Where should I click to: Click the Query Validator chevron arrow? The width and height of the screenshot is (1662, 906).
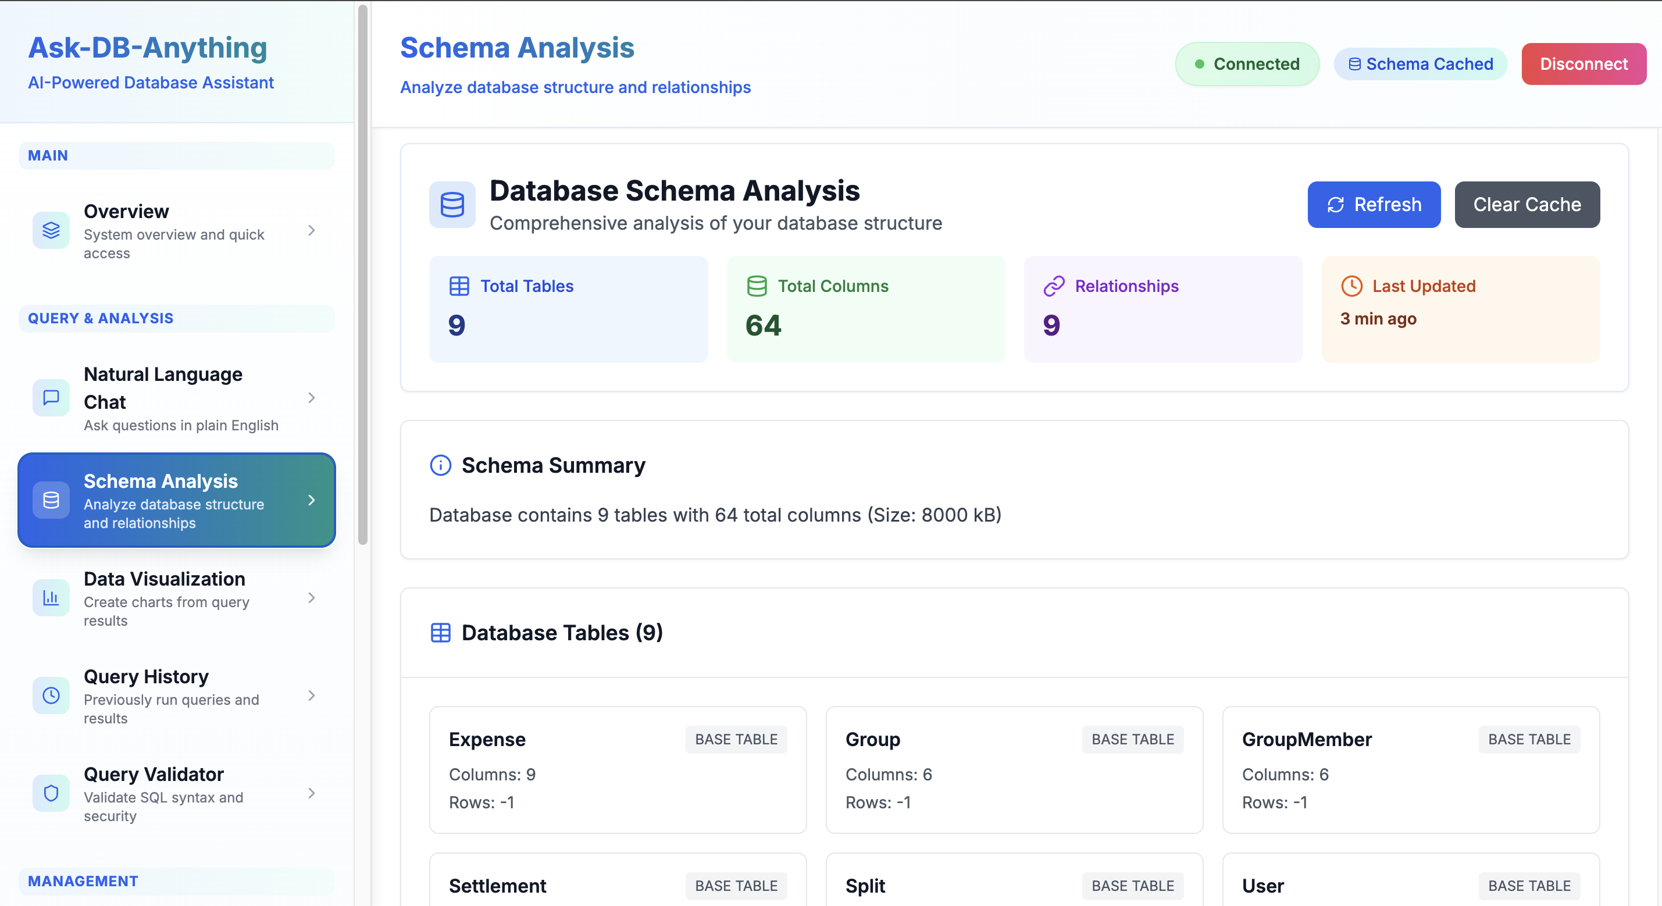(312, 793)
